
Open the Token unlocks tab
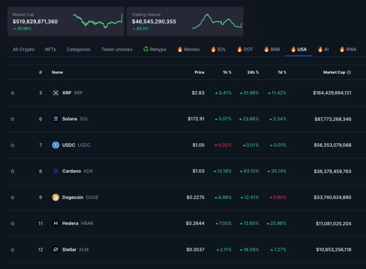point(117,49)
